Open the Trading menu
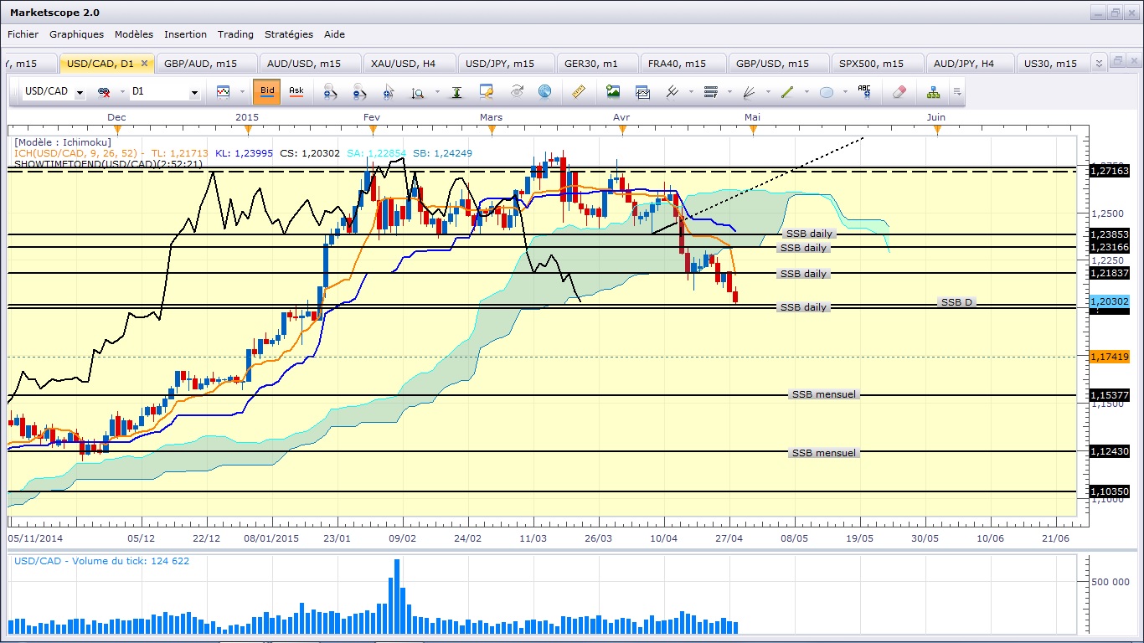 coord(235,34)
